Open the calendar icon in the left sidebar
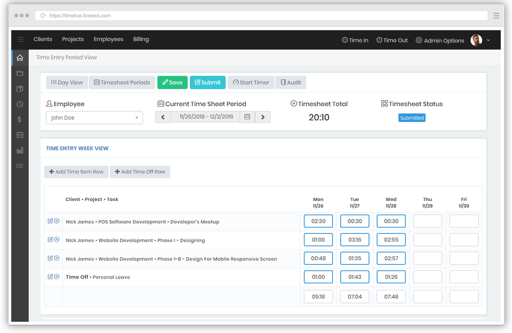Viewport: 512px width, 333px height. coord(20,135)
